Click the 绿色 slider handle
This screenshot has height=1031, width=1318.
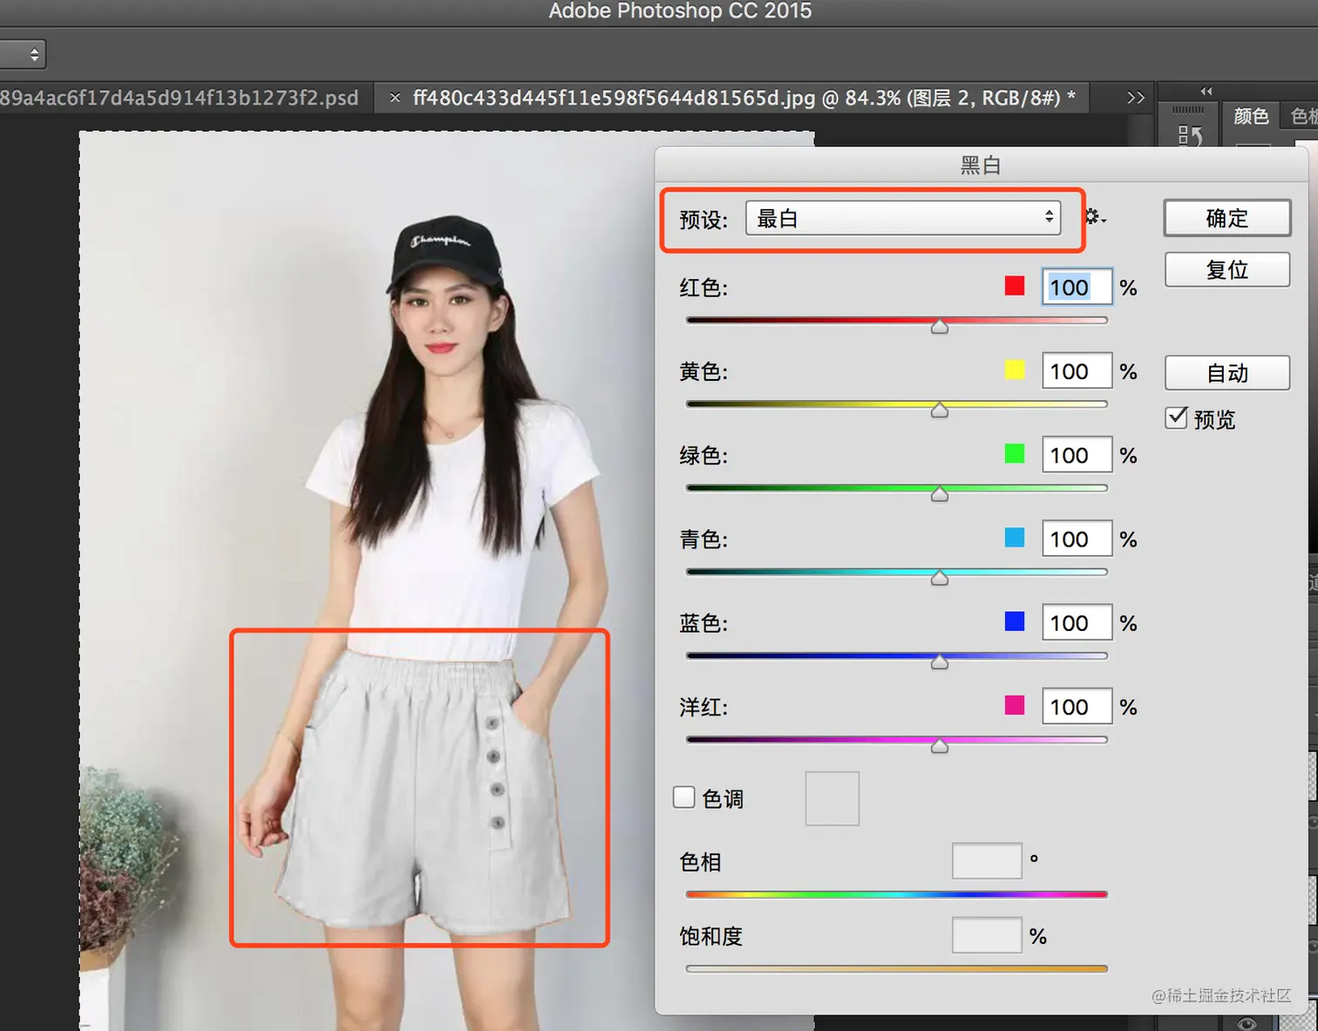click(x=940, y=494)
